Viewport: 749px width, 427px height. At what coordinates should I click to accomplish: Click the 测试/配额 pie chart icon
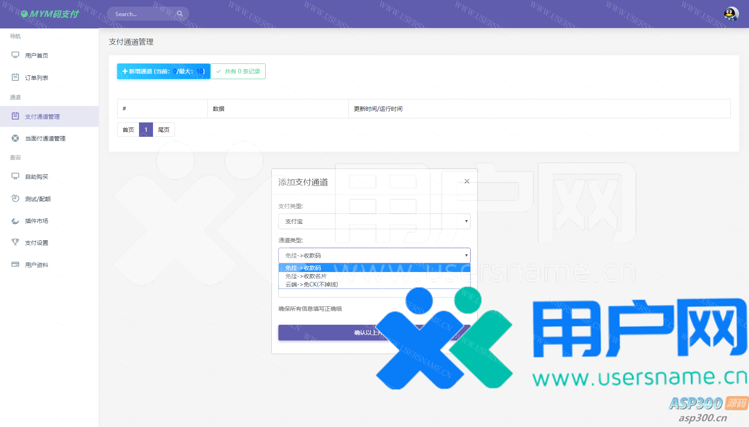coord(15,198)
